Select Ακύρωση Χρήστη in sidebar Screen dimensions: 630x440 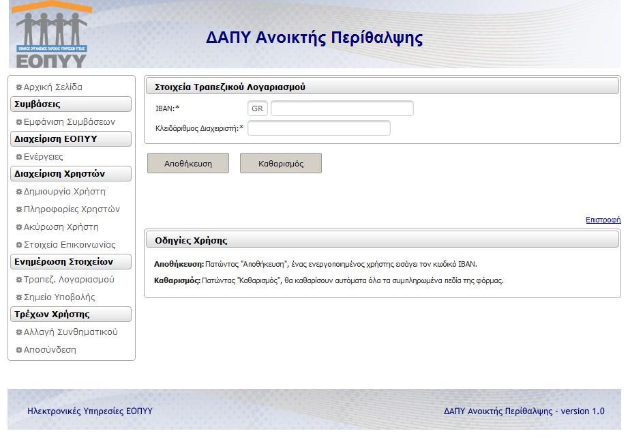tap(61, 226)
